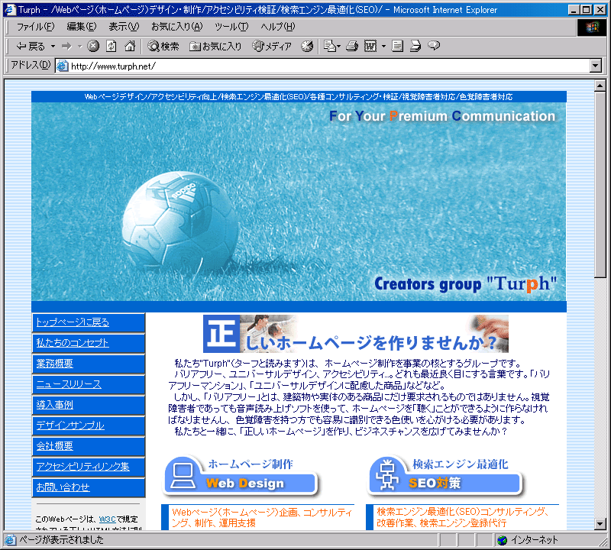Click the アドレス(D) label
This screenshot has width=611, height=550.
(31, 65)
